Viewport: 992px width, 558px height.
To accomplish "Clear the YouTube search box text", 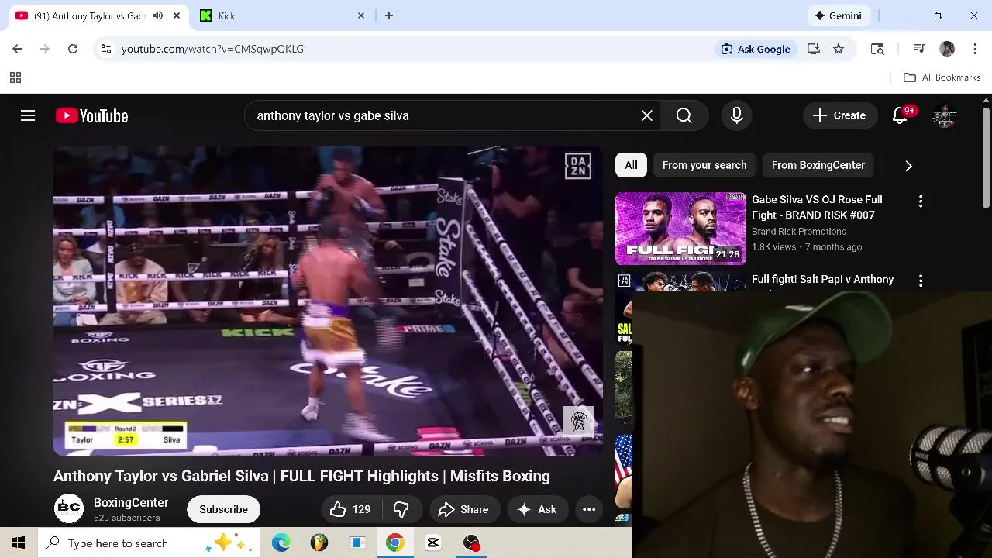I will 647,115.
